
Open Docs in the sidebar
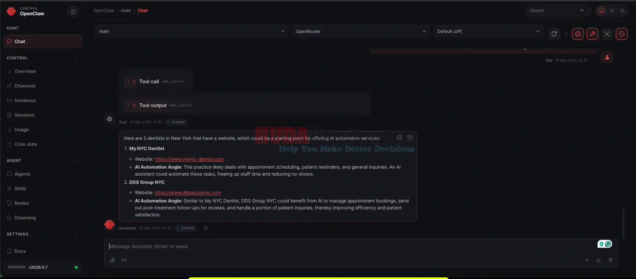pyautogui.click(x=42, y=251)
